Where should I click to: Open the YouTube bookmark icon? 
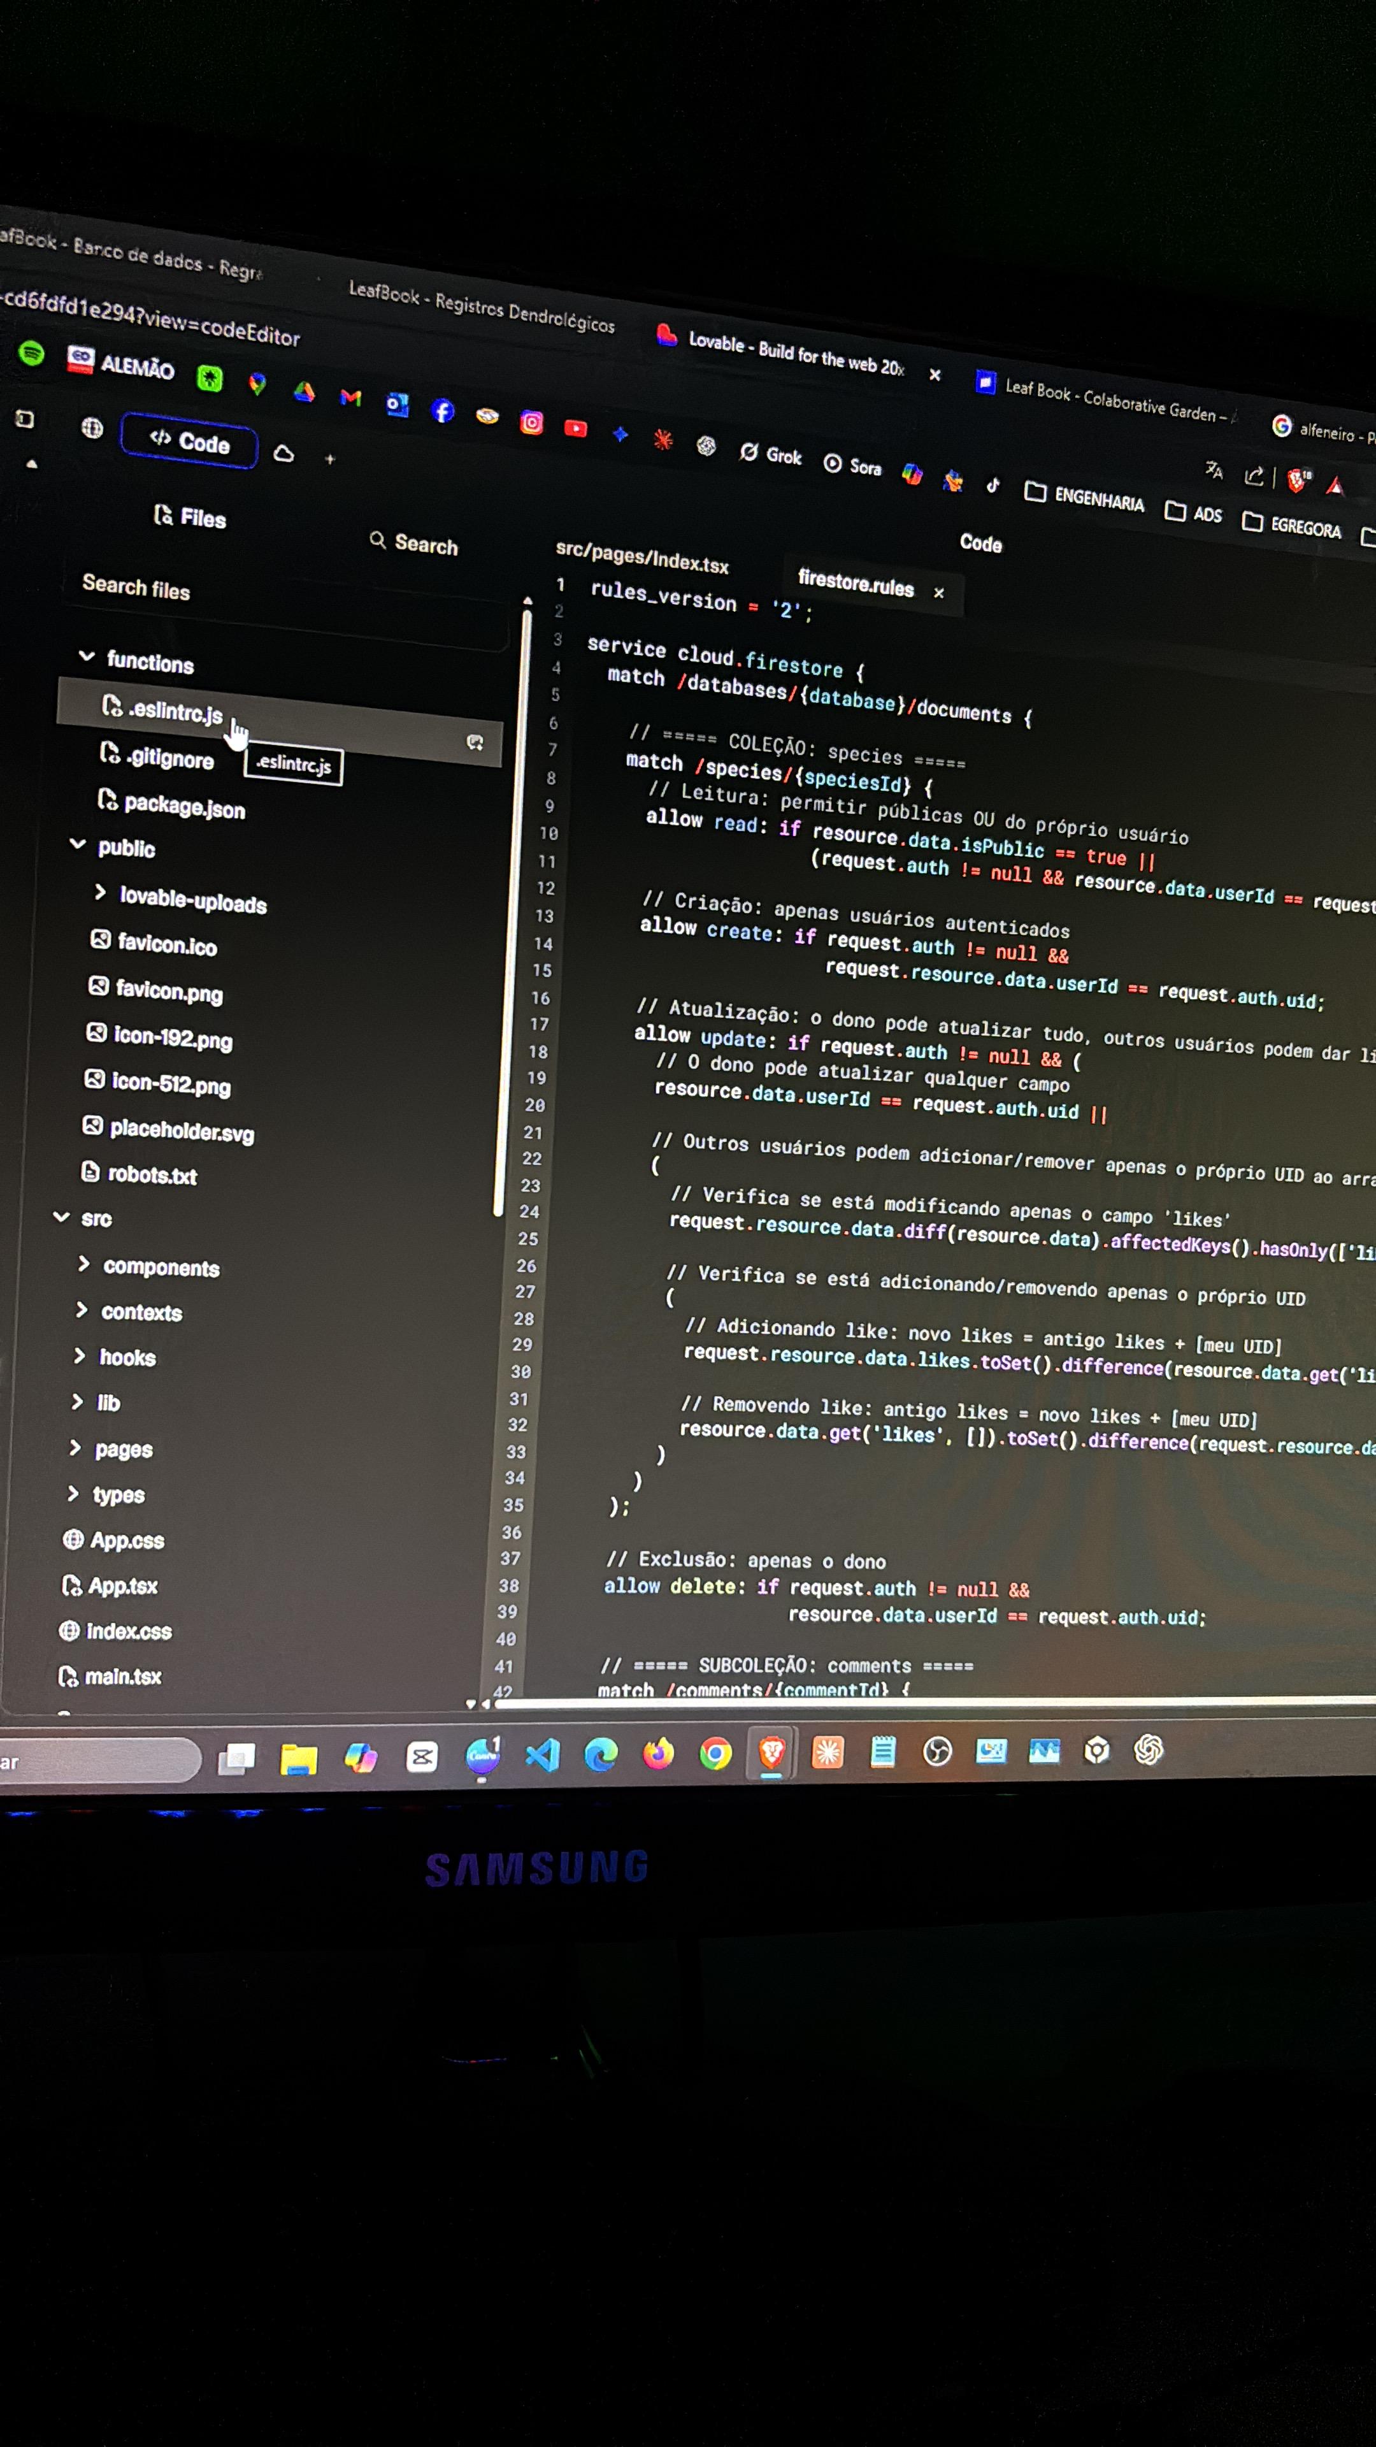[575, 428]
